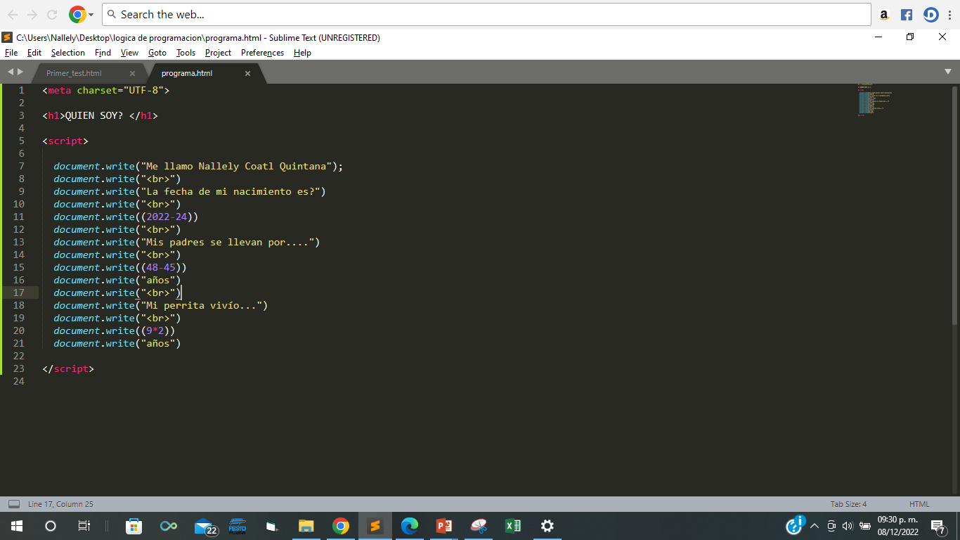
Task: Close the Primer_test.html tab
Action: (132, 73)
